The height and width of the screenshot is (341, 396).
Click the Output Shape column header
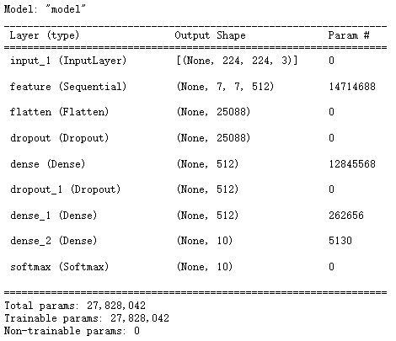[x=210, y=35]
